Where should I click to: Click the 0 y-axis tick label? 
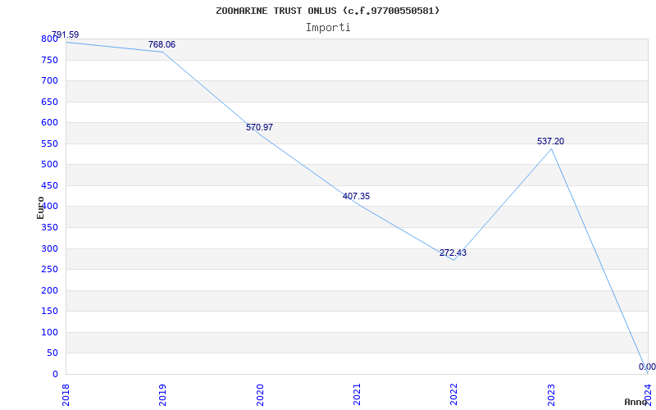click(x=55, y=375)
